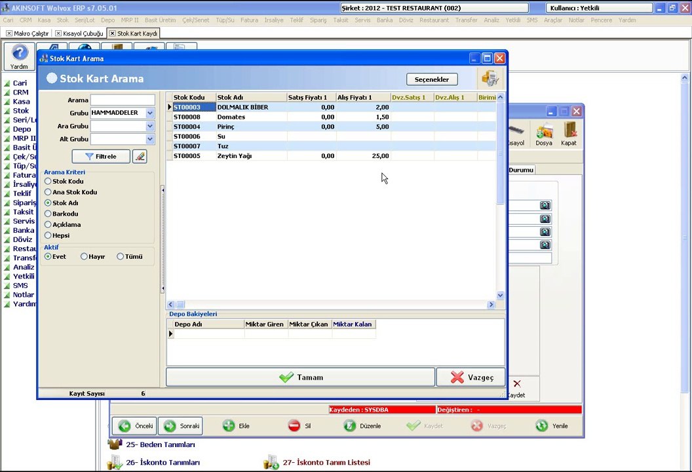Sort by Stok Adı column header
The height and width of the screenshot is (472, 692).
(251, 98)
